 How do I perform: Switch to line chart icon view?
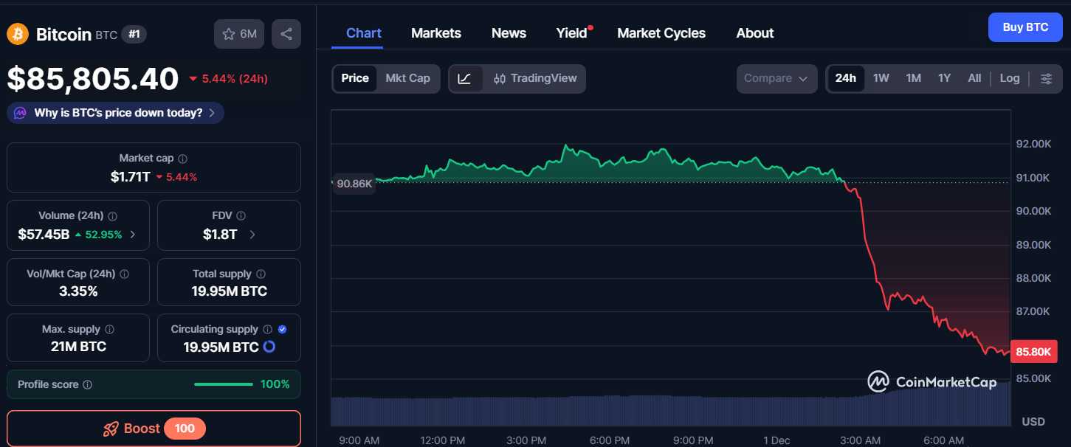(x=465, y=79)
